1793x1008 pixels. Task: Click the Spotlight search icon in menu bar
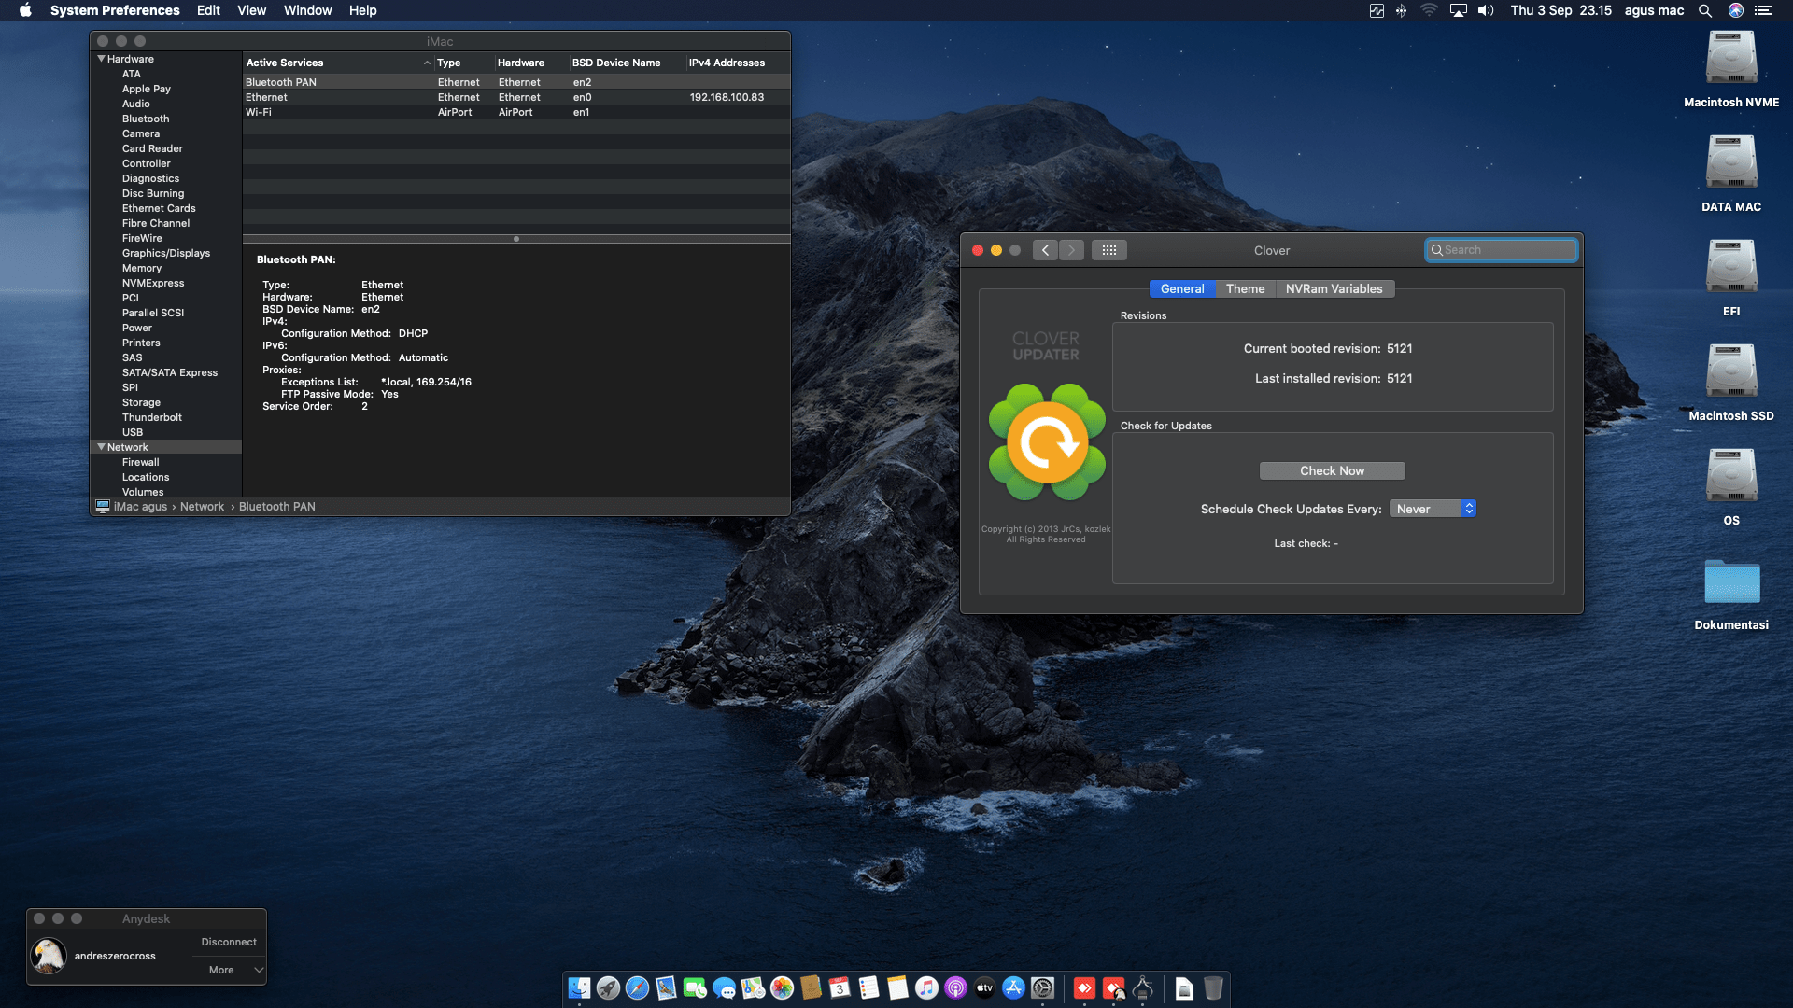coord(1704,10)
